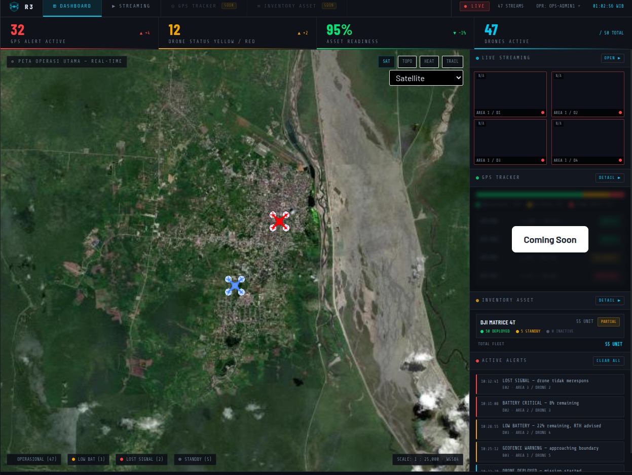The width and height of the screenshot is (632, 475).
Task: Click the 12 Drone Status Yellow/Red card
Action: pyautogui.click(x=237, y=33)
